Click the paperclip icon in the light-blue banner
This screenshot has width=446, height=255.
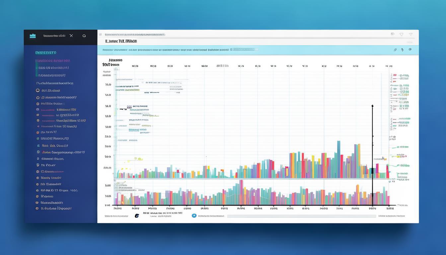click(395, 50)
